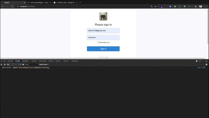Select the Console tab in DevTools
This screenshot has height=118, width=209.
coord(17,61)
